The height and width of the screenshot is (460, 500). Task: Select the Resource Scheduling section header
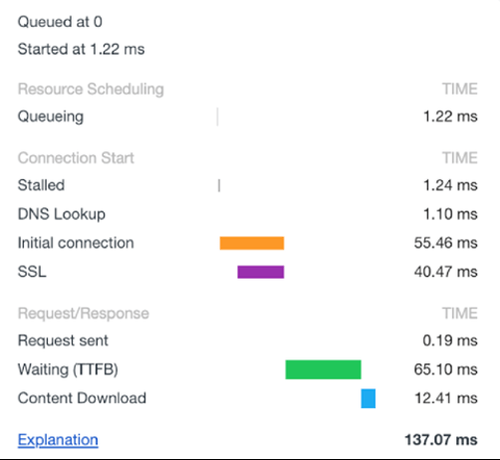[x=91, y=89]
